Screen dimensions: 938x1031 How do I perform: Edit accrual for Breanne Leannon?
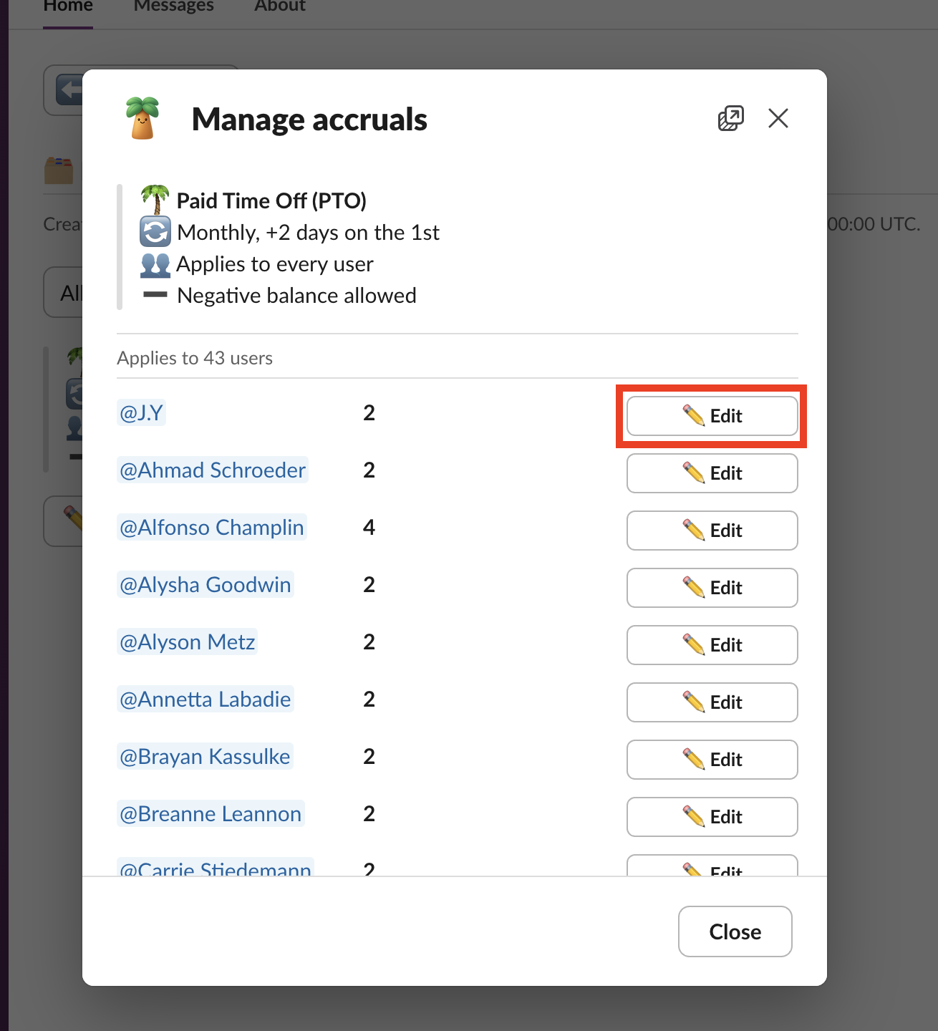(x=712, y=817)
